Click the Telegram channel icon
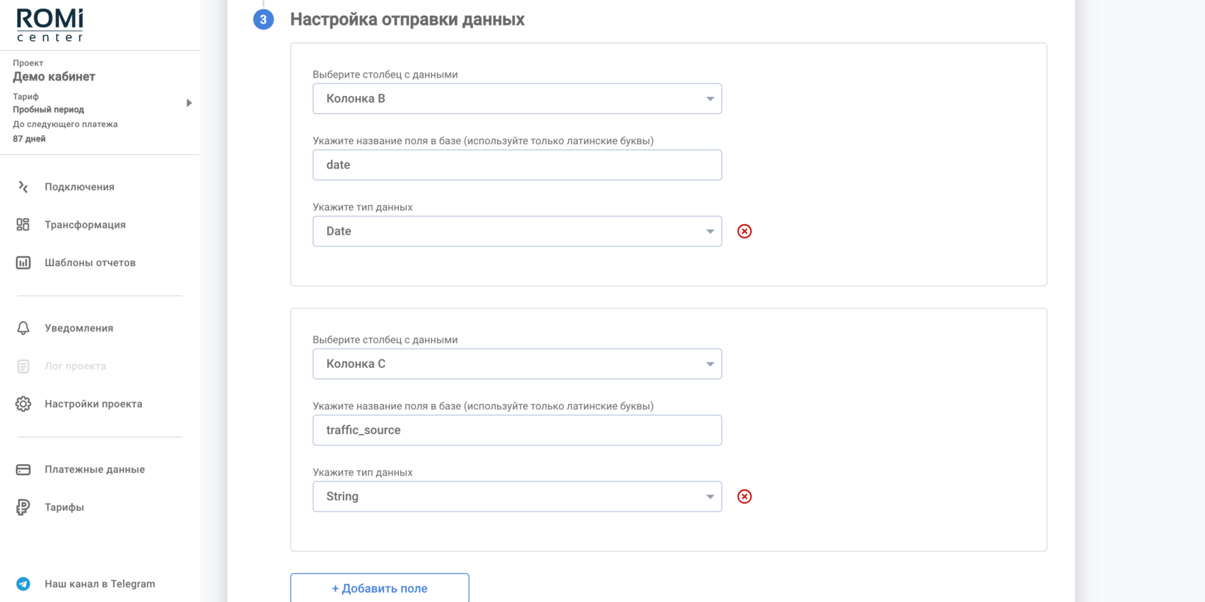Screen dimensions: 1205x602 point(23,584)
